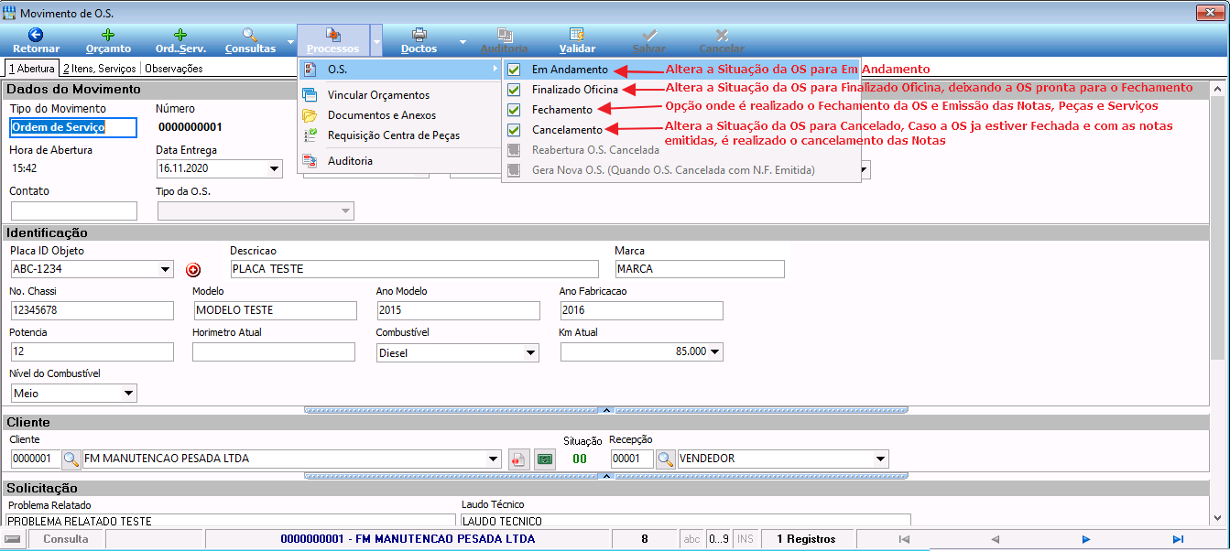This screenshot has height=551, width=1230.
Task: Search Cliente using the magnifier icon
Action: (71, 459)
